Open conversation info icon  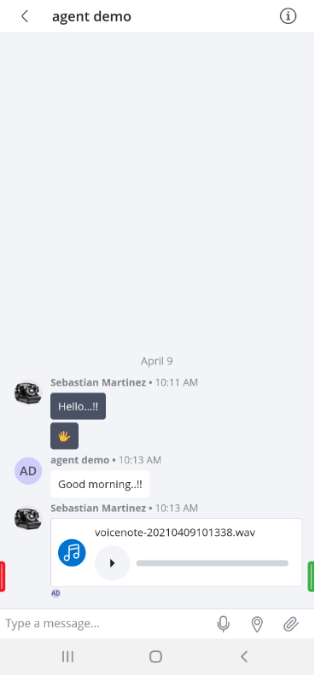(x=289, y=16)
